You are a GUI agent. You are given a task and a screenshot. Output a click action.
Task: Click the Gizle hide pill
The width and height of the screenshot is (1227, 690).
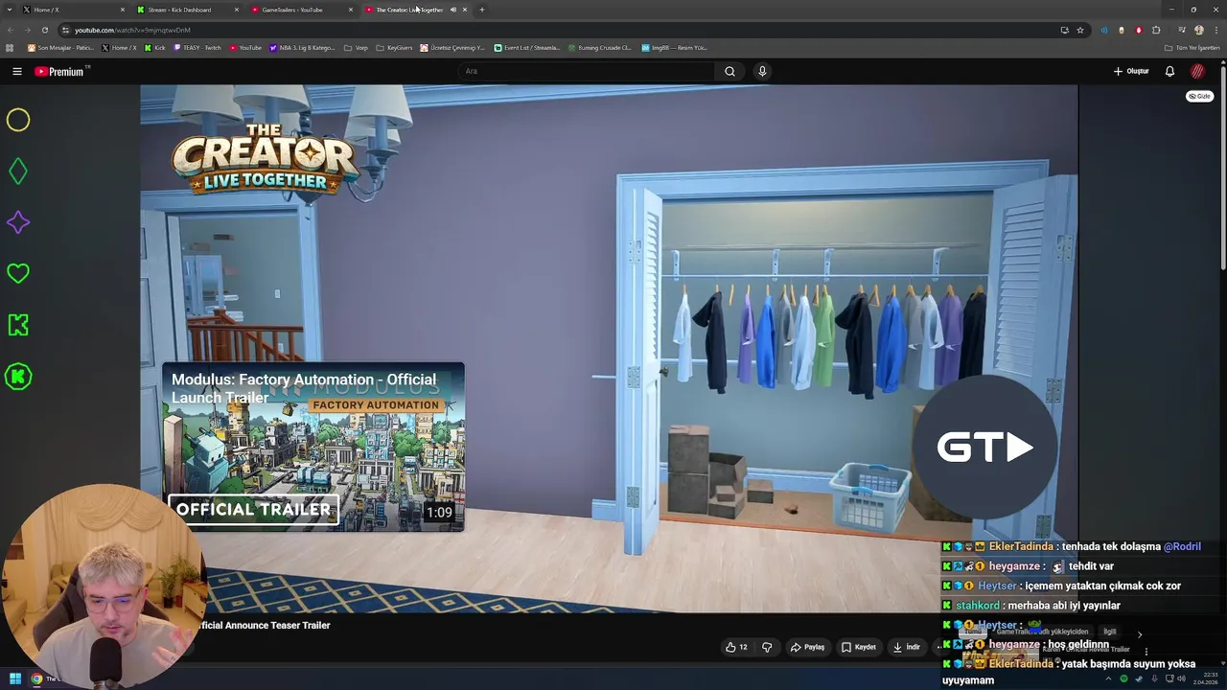click(x=1200, y=96)
